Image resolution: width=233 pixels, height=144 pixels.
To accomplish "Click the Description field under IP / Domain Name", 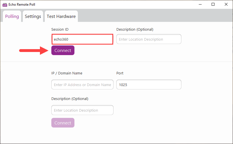I will 82,110.
